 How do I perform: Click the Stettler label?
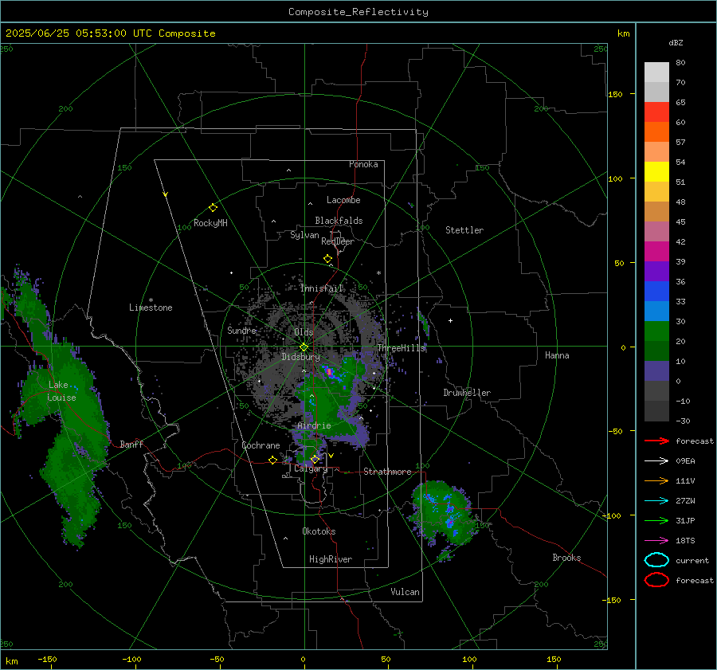(464, 230)
